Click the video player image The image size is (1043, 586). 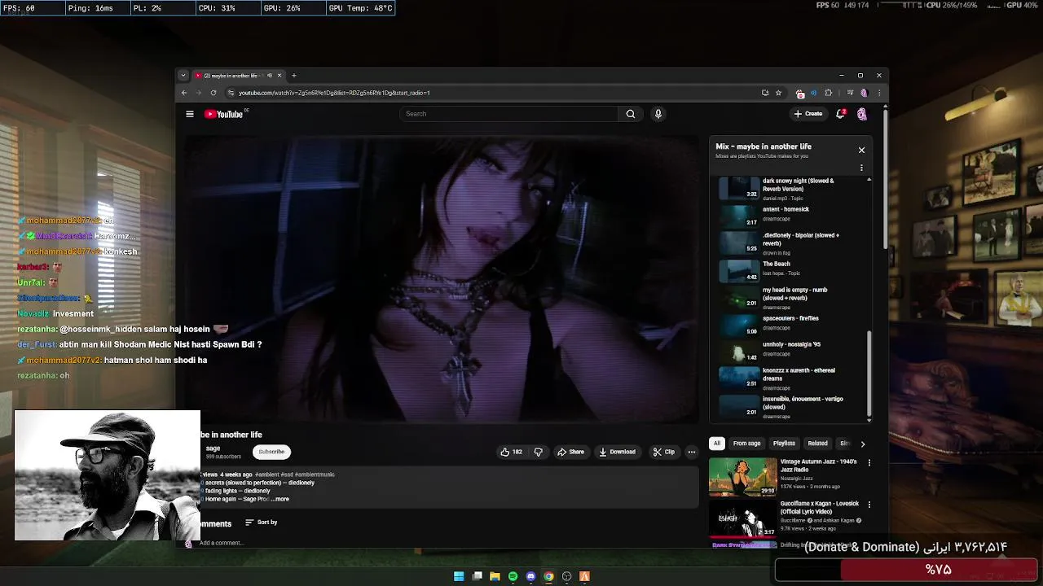pyautogui.click(x=441, y=279)
